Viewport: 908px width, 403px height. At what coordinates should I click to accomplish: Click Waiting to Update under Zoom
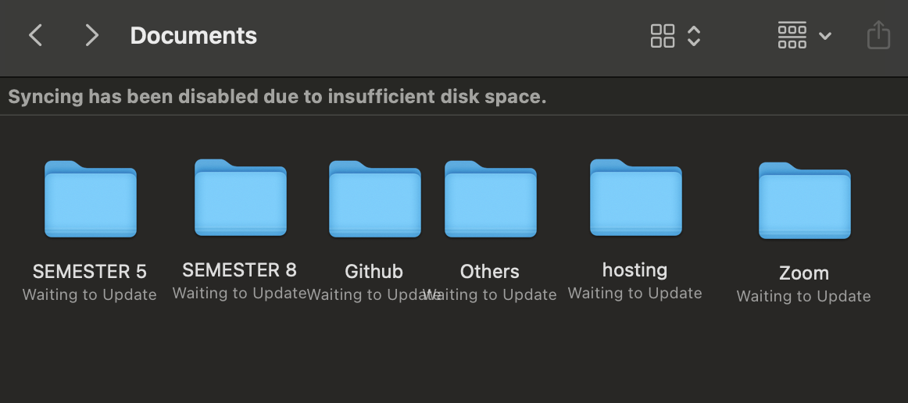point(804,296)
